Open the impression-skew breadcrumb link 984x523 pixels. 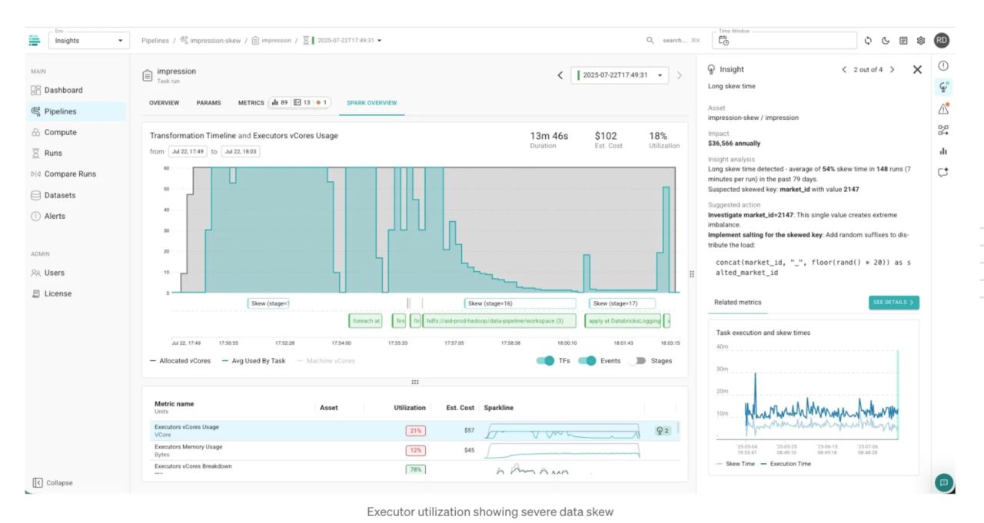click(x=210, y=41)
